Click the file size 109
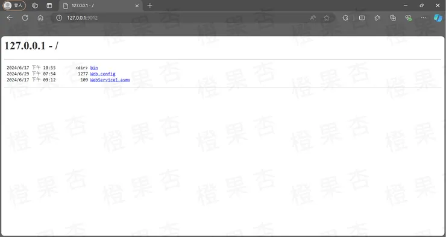Image resolution: width=446 pixels, height=237 pixels. [84, 80]
